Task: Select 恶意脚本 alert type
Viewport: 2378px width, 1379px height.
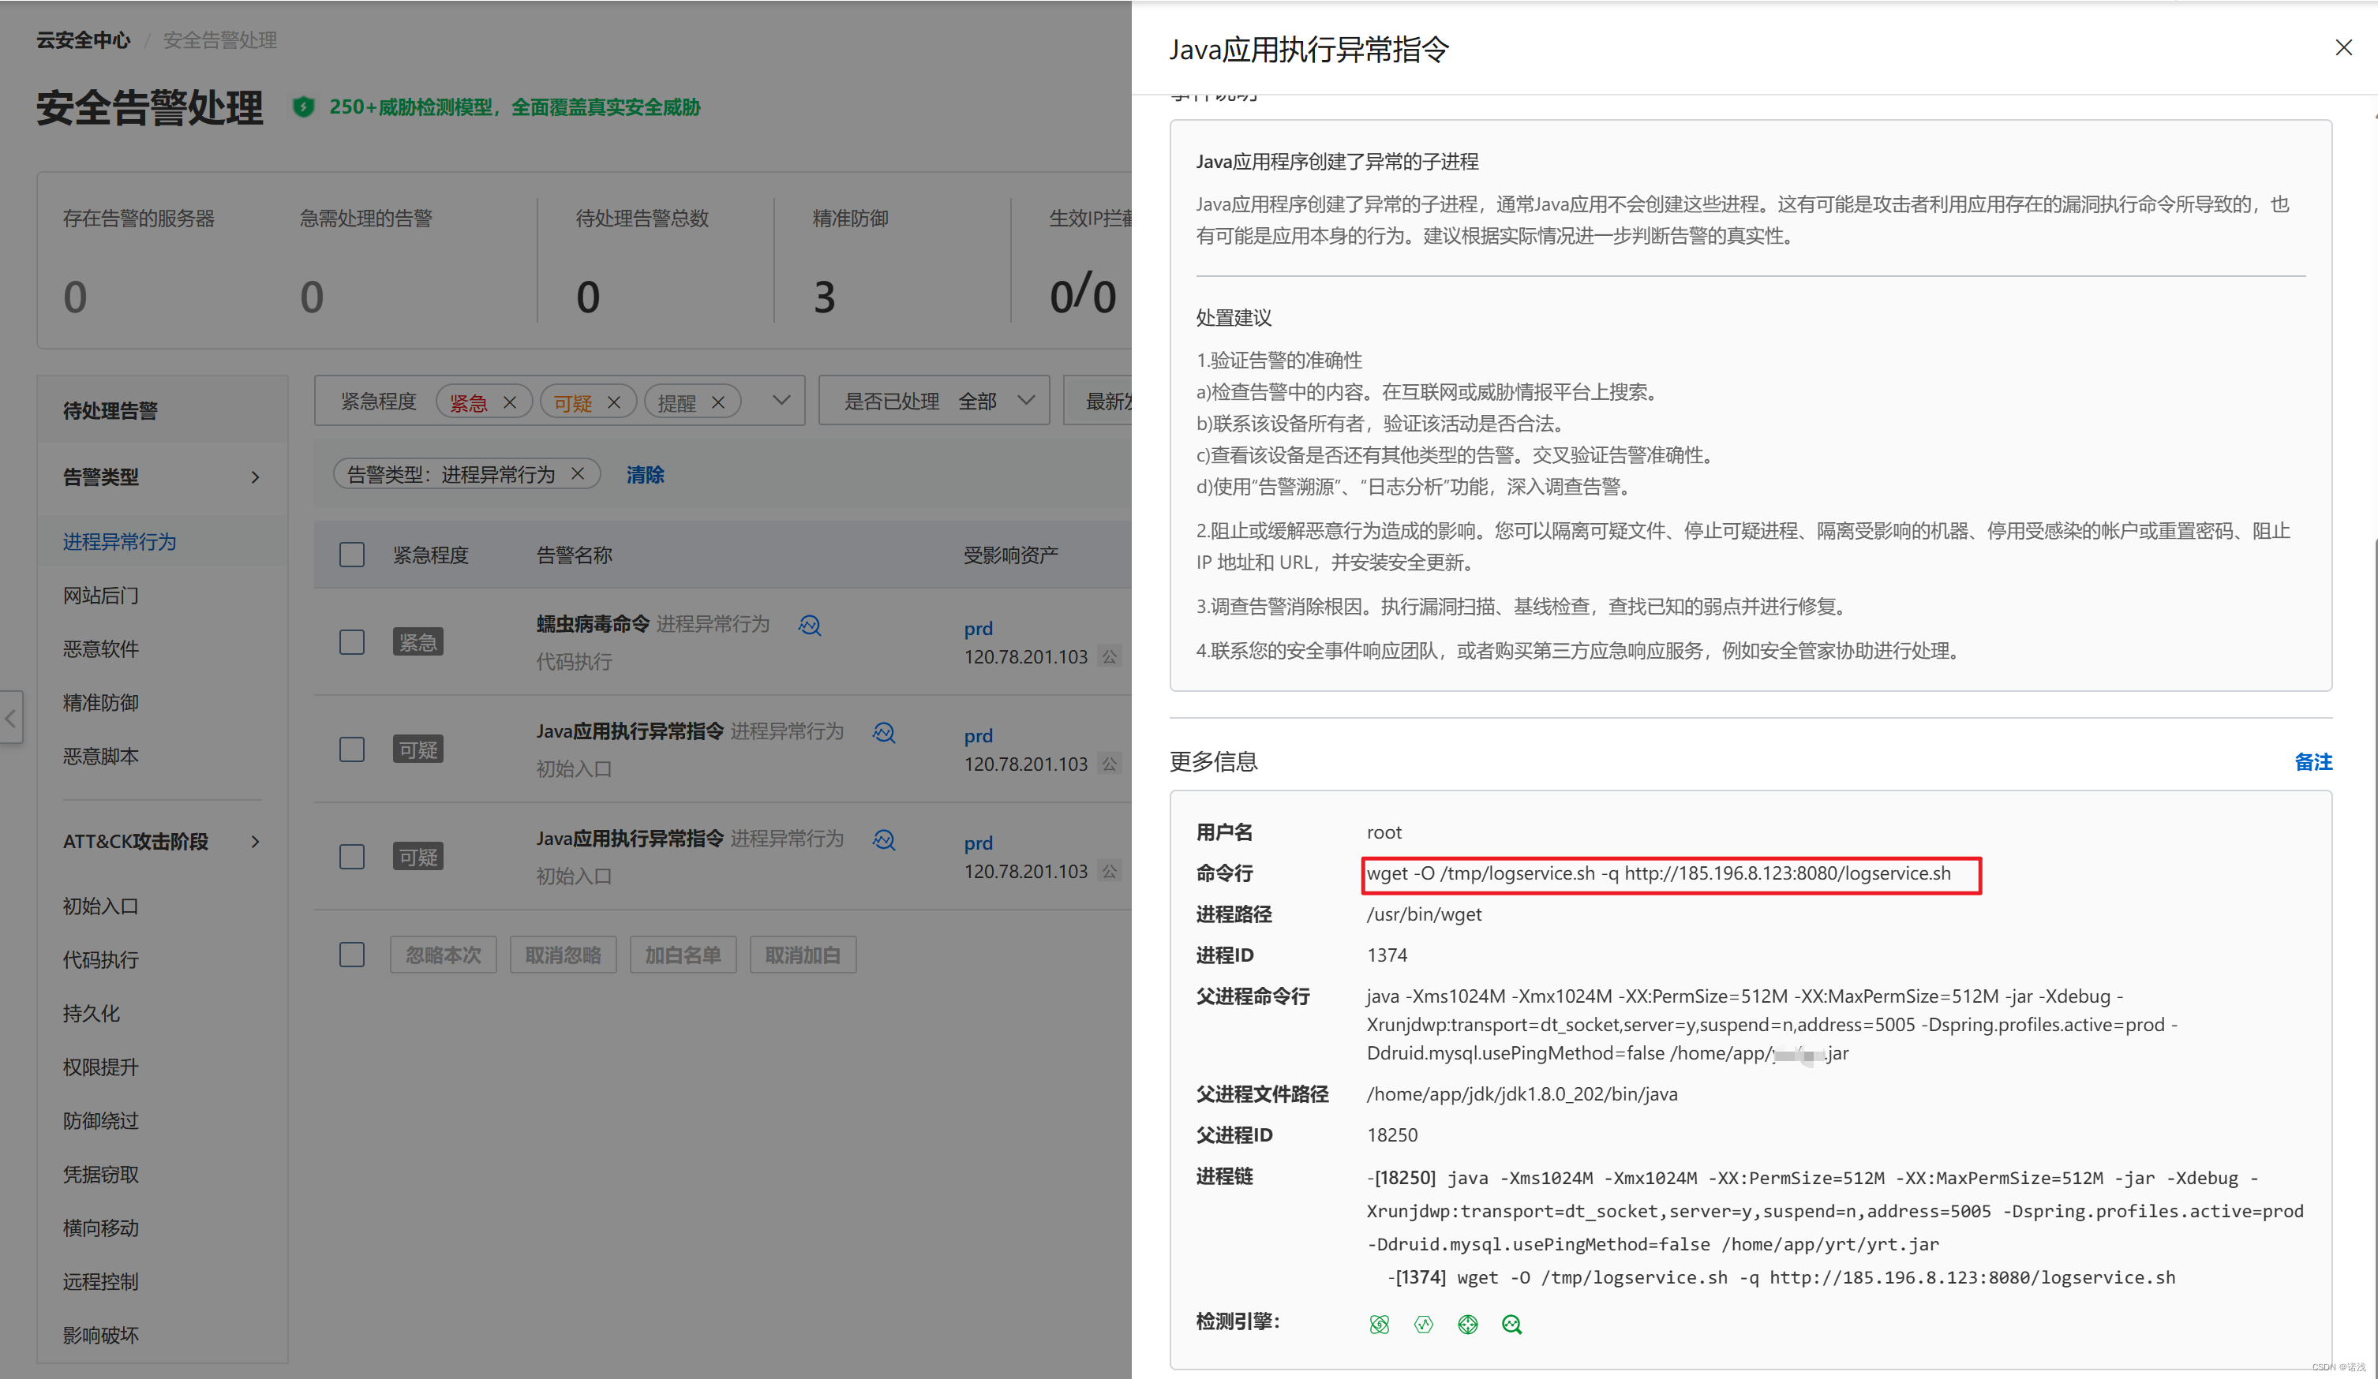Action: tap(101, 757)
